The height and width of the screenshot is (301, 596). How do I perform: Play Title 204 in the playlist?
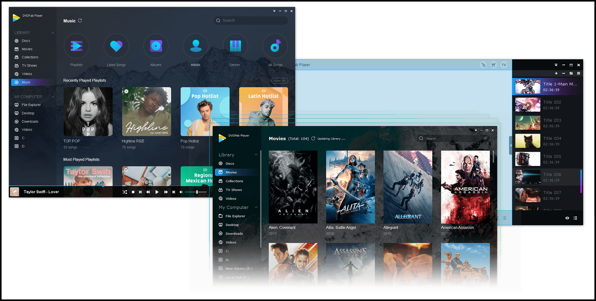[547, 141]
